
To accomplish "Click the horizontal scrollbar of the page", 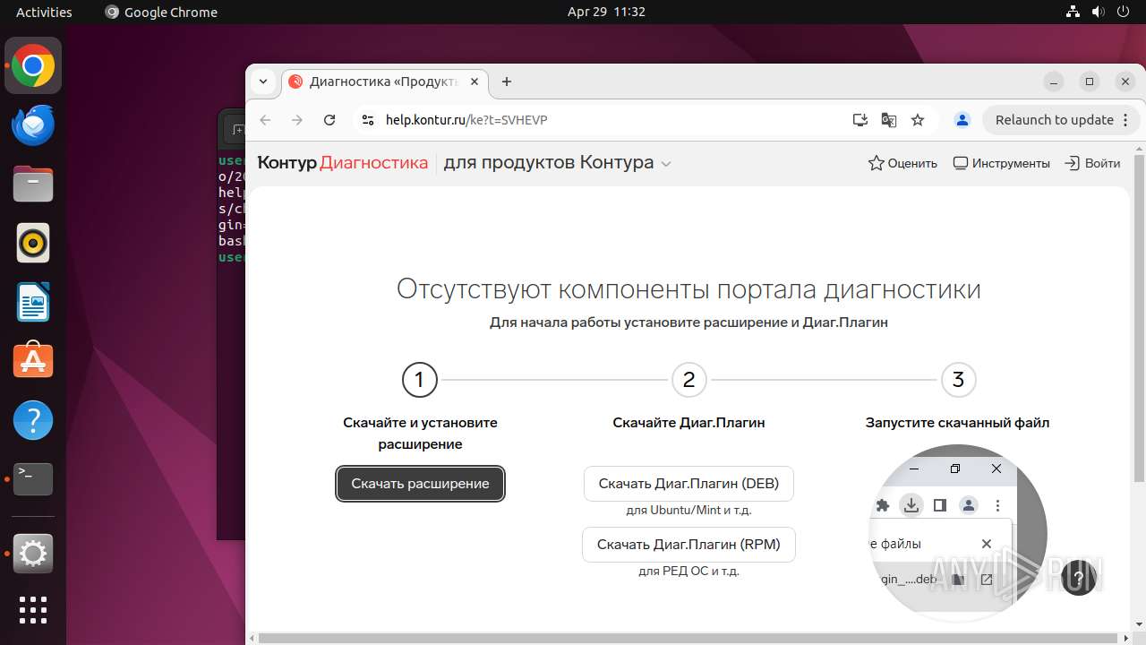I will pyautogui.click(x=688, y=638).
